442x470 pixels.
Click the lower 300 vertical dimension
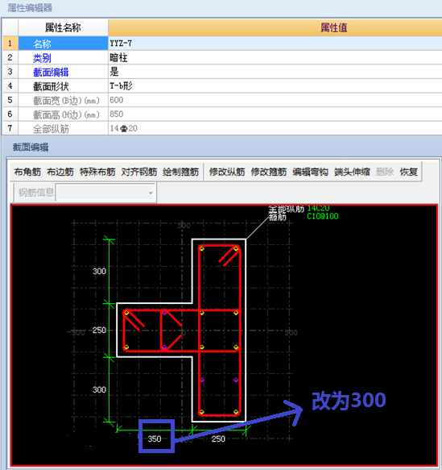coord(99,389)
